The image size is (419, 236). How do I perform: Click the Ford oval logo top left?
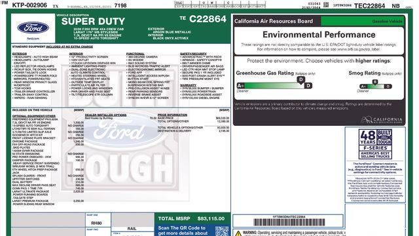pos(33,28)
